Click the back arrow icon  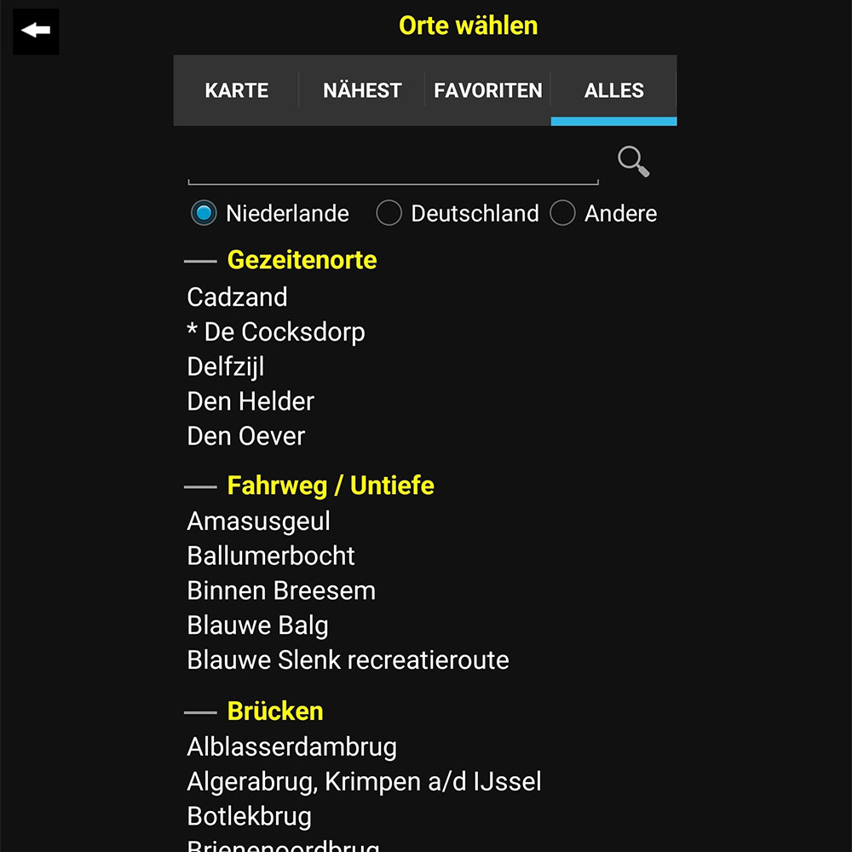tap(36, 32)
